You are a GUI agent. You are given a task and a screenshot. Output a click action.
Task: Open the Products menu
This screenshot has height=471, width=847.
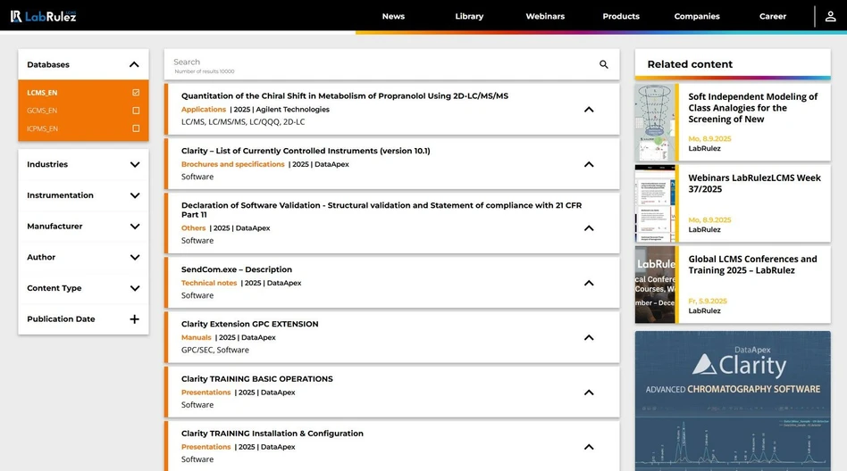[621, 16]
